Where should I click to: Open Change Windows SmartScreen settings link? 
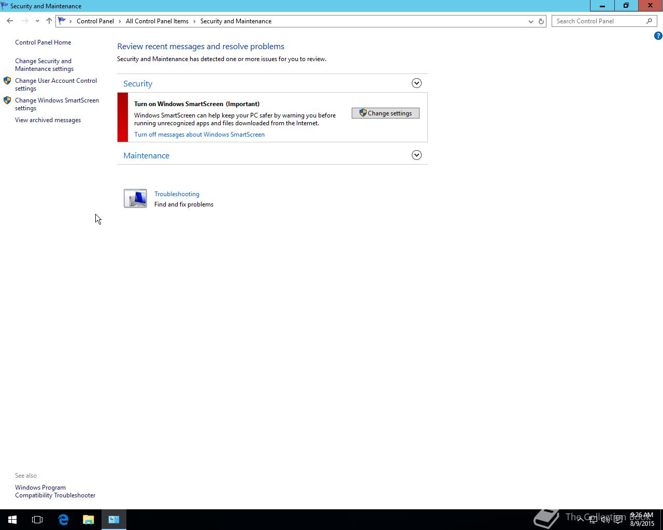57,104
